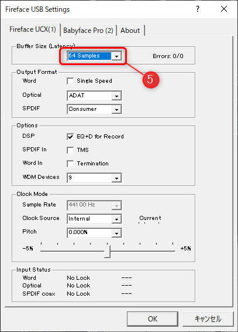Click the +5% pitch label
This screenshot has height=332, width=238.
pyautogui.click(x=185, y=248)
